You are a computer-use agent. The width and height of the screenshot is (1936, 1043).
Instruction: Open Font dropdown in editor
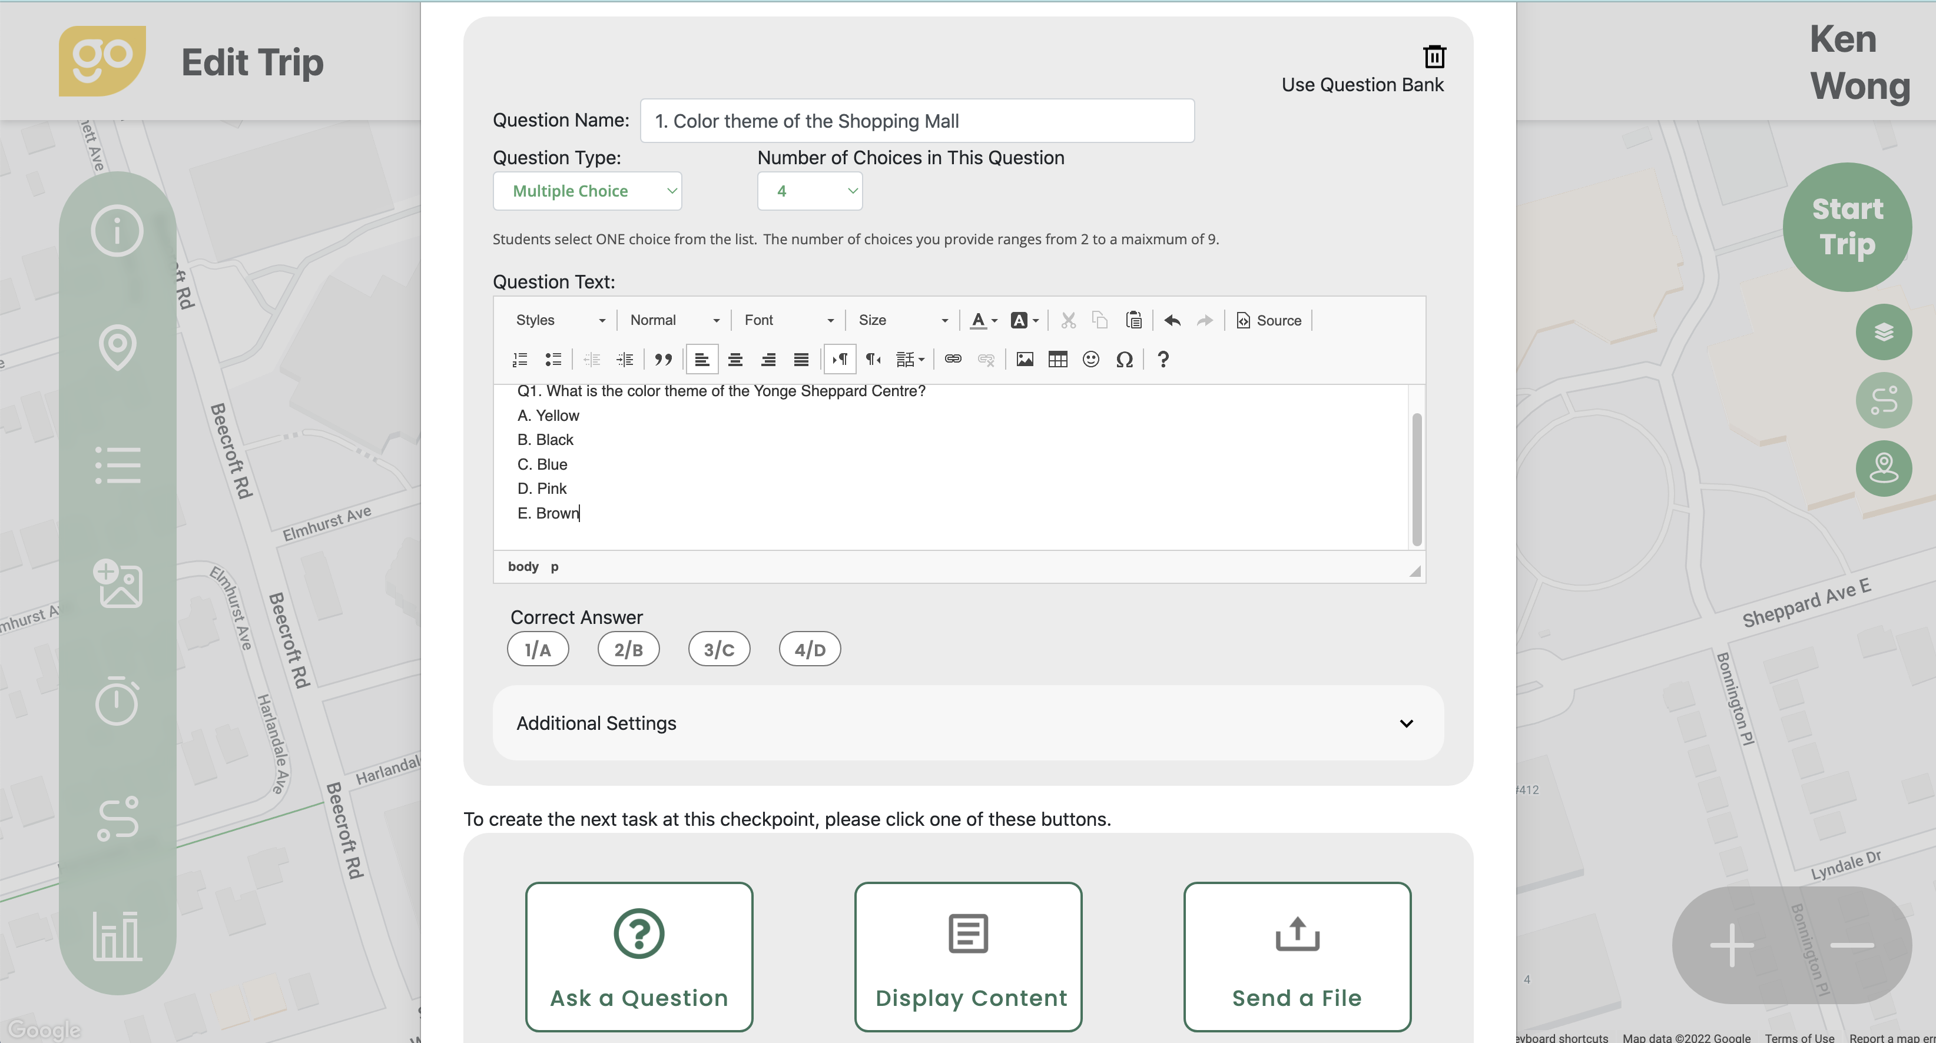point(788,320)
